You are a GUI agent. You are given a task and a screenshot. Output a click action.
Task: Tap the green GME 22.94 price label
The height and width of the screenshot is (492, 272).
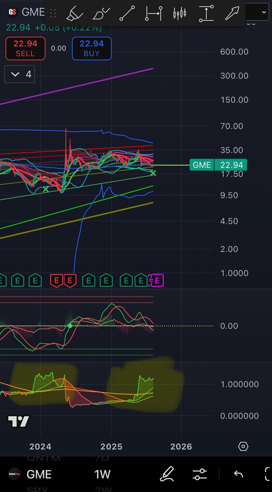219,165
